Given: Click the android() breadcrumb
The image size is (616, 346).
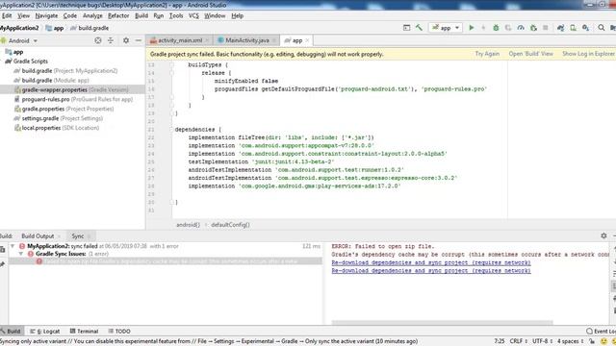Looking at the screenshot, I should coord(188,225).
